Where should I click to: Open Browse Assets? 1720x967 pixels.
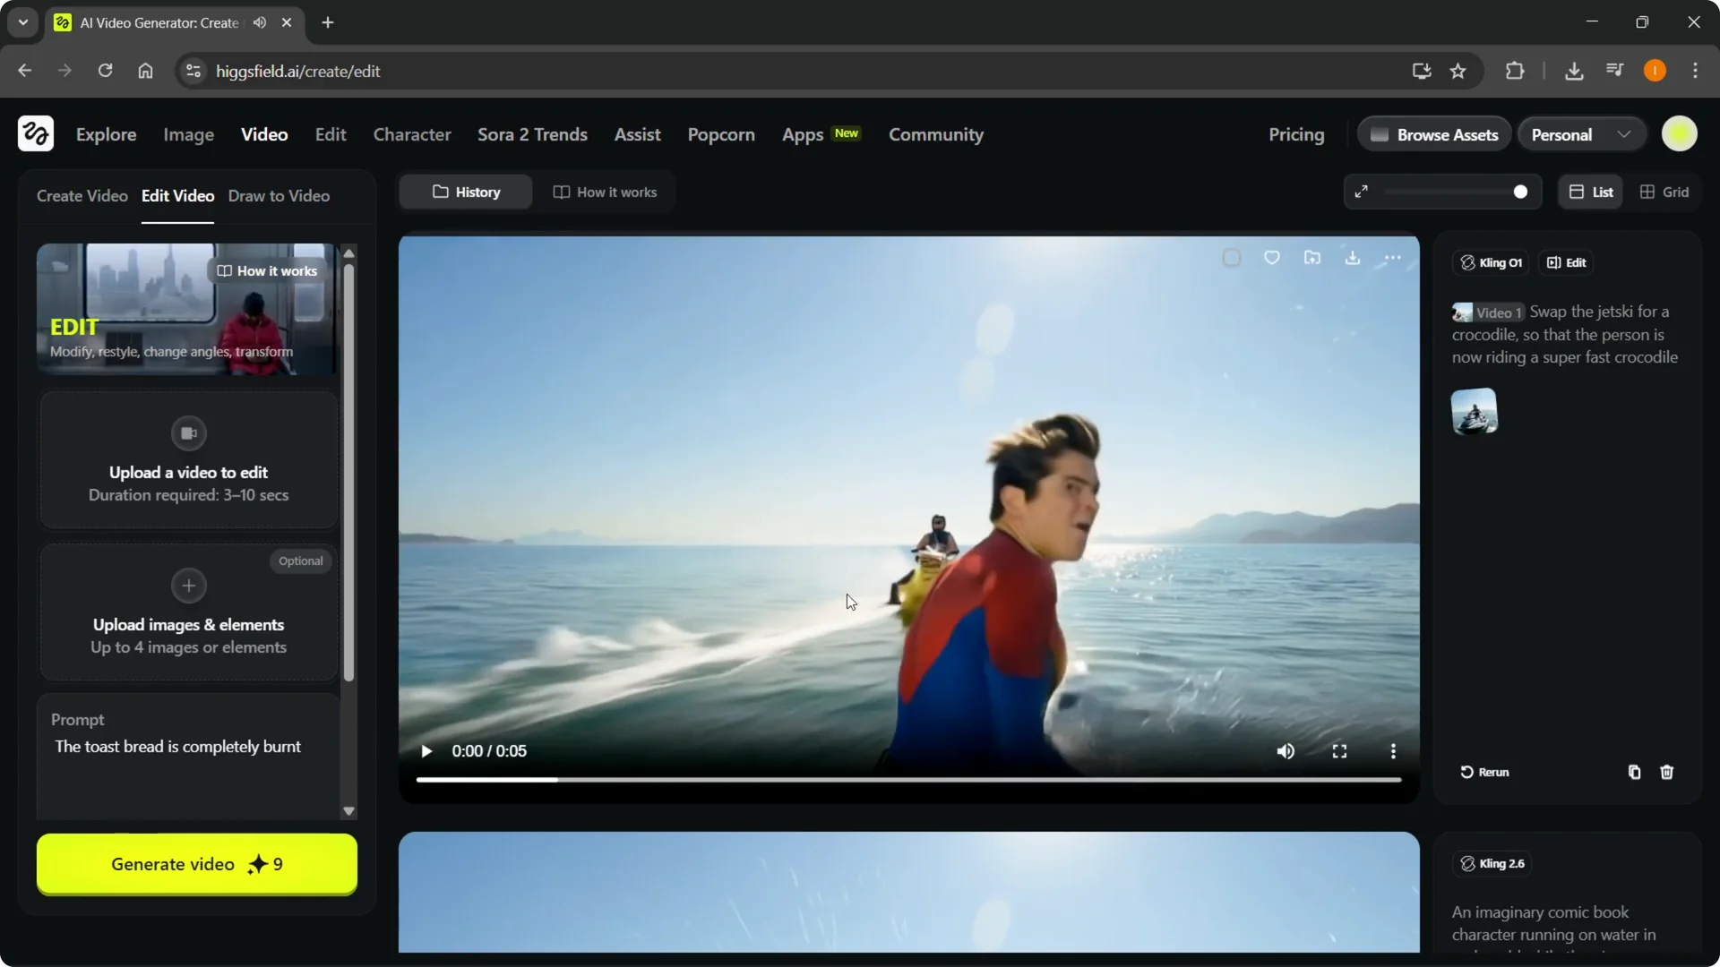tap(1434, 133)
